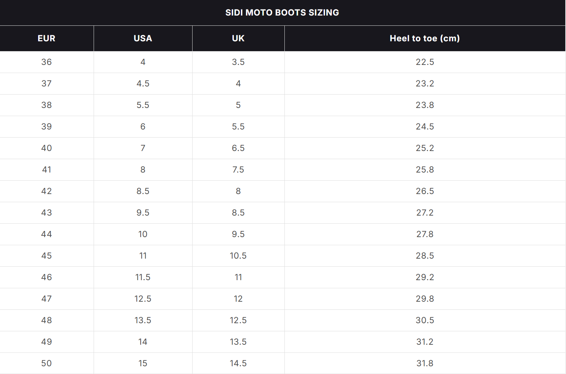Viewport: 566px width, 374px height.
Task: Click the EUR size 50 cell
Action: click(x=47, y=363)
